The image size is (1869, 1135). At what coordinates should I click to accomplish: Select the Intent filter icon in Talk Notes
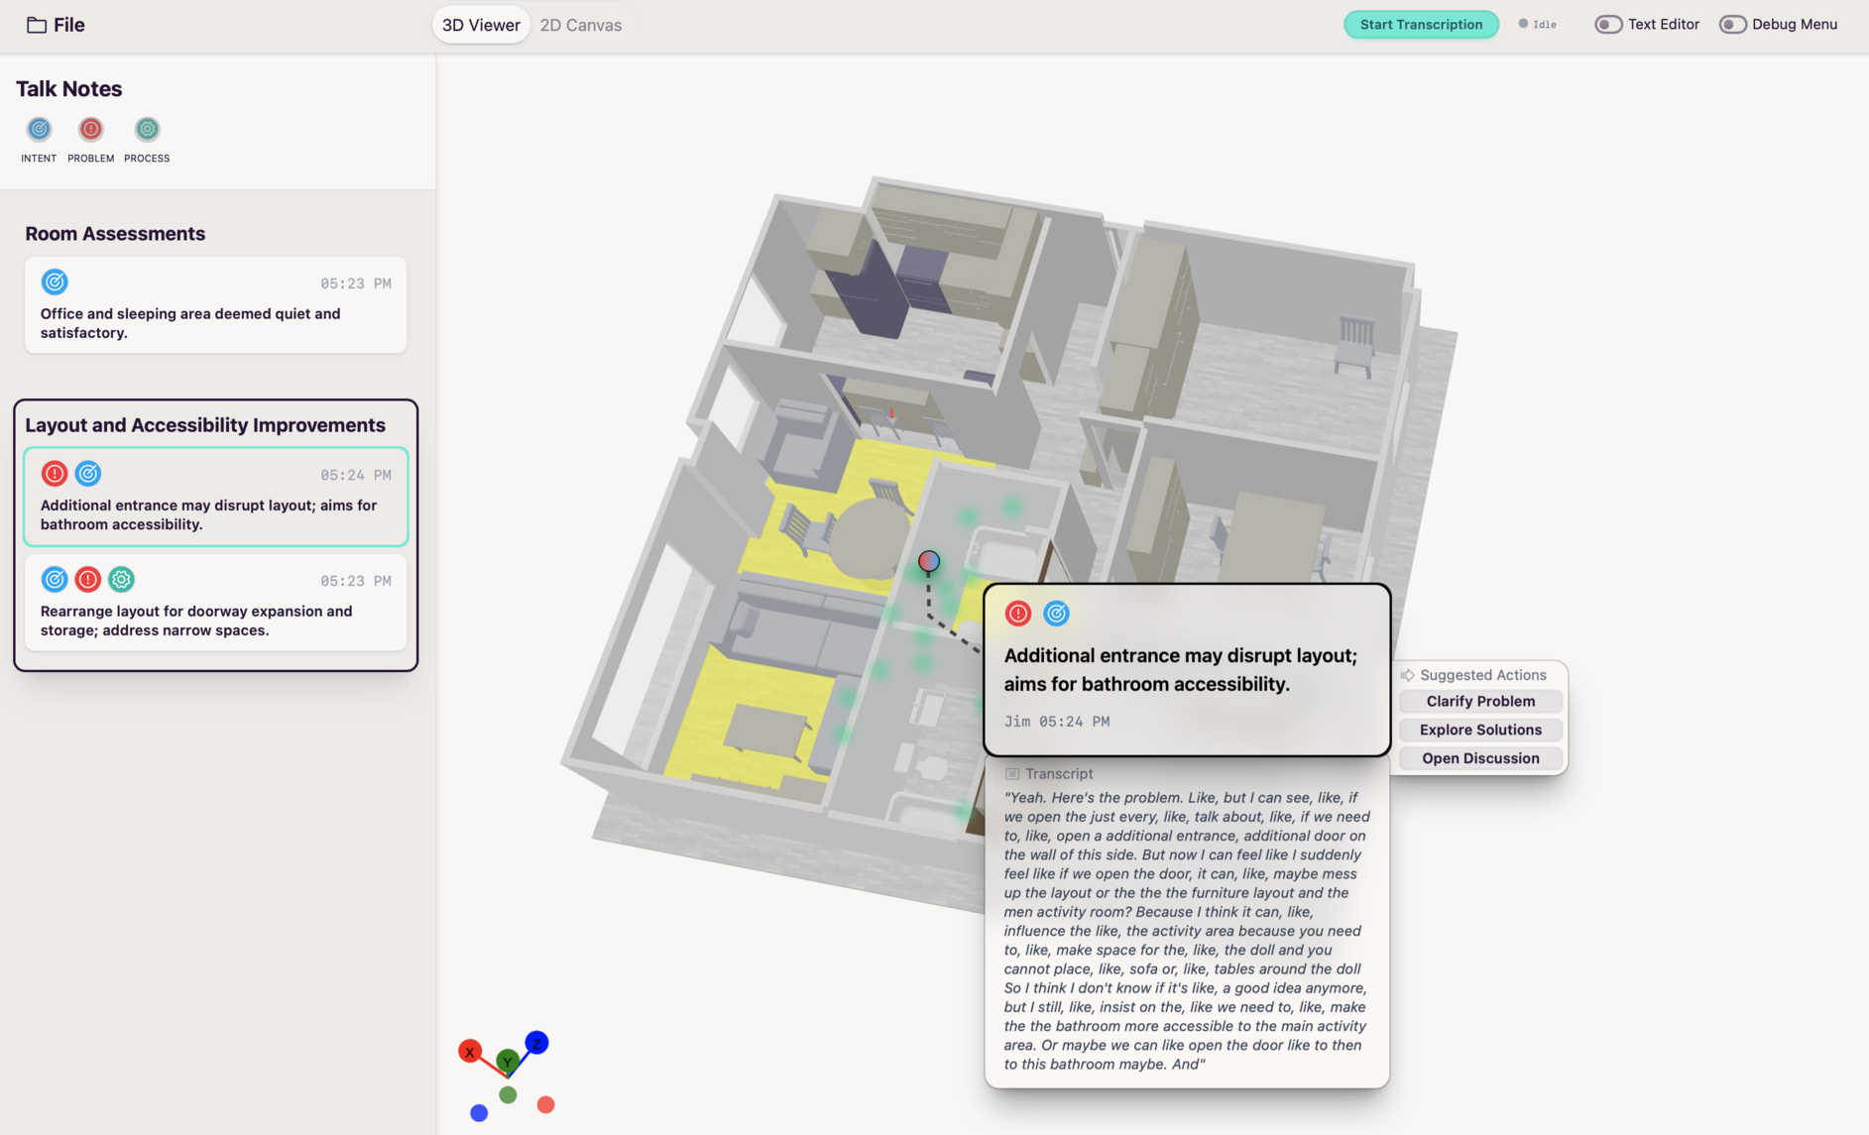click(39, 130)
